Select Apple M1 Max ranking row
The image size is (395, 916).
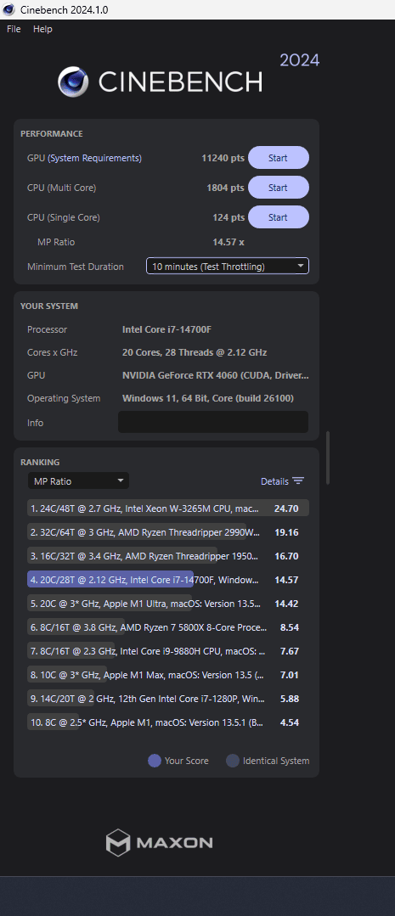click(x=168, y=675)
